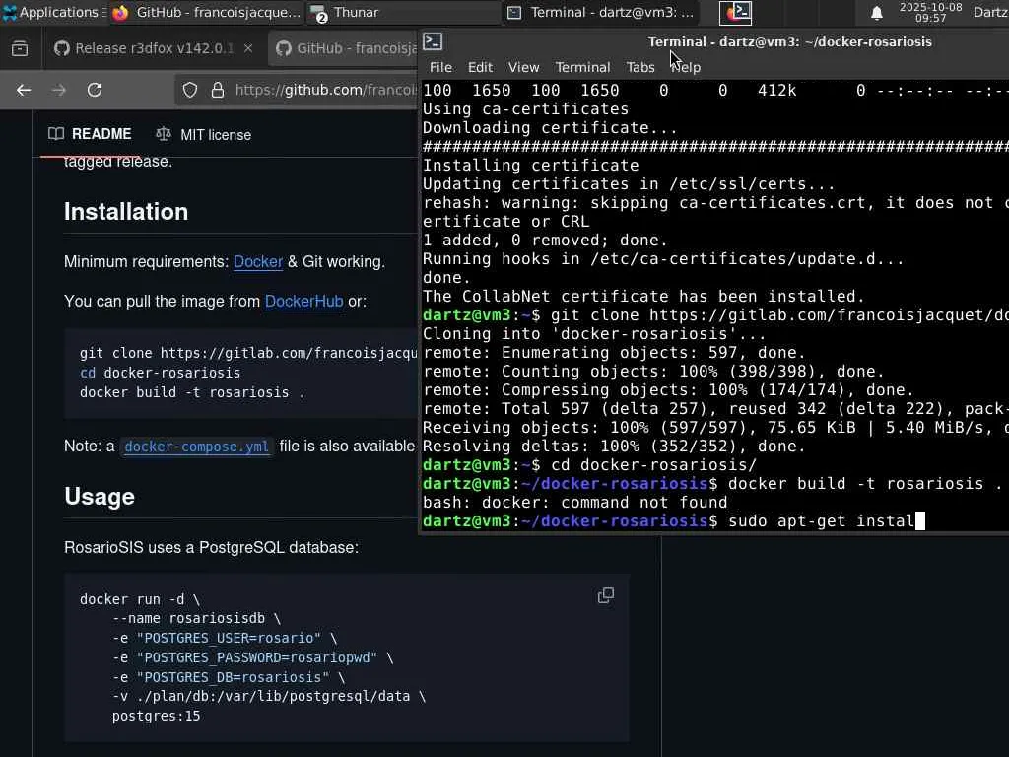Open the terminal Tabs menu
The height and width of the screenshot is (757, 1009).
coord(640,67)
